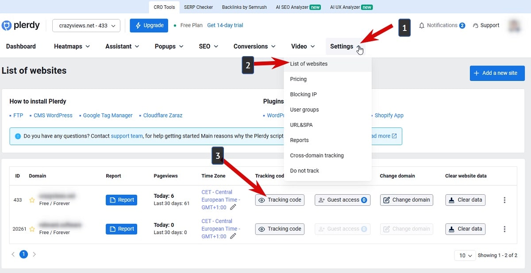Click the info icon in the questions banner

click(17, 136)
